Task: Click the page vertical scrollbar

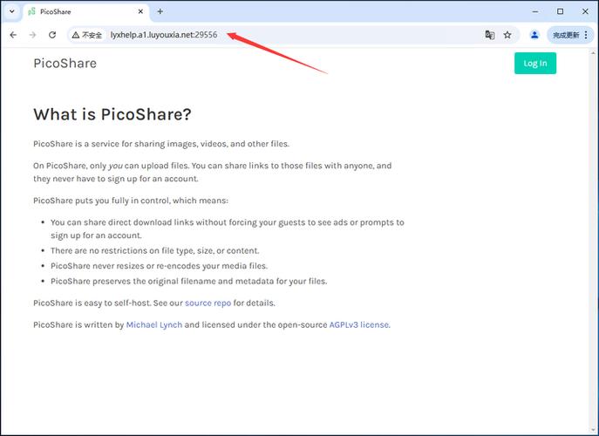Action: click(x=595, y=241)
